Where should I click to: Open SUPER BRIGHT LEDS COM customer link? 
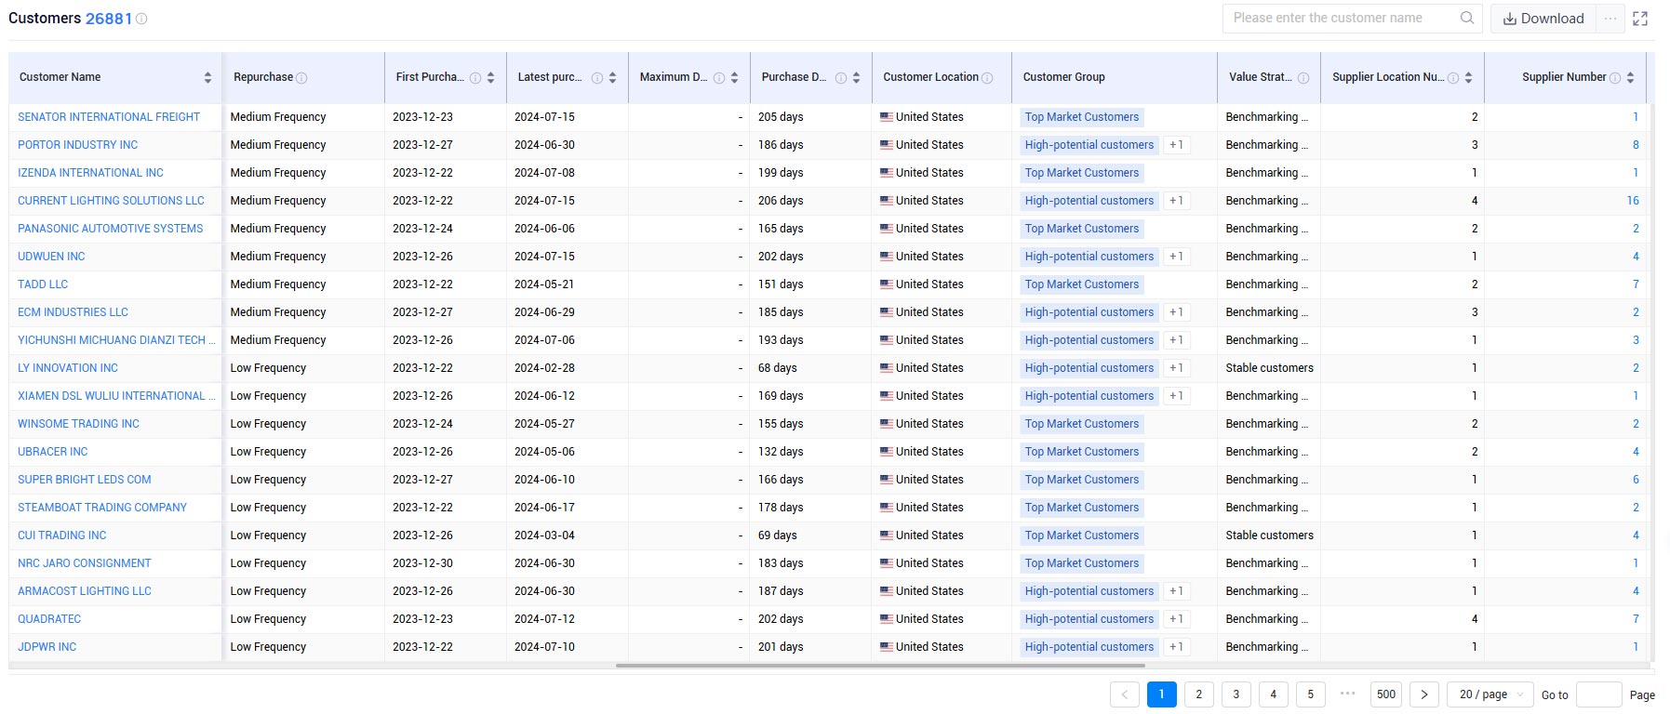tap(84, 480)
